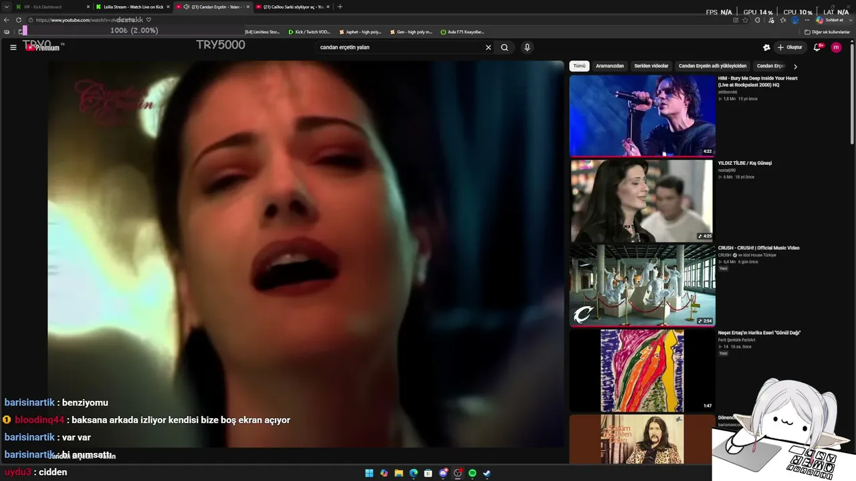The height and width of the screenshot is (481, 856).
Task: Open the CRUSH - CRUSH! Official Music Video title
Action: pos(758,248)
